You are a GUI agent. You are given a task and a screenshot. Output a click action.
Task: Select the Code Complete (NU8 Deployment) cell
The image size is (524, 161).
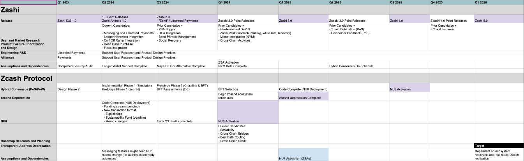303,87
